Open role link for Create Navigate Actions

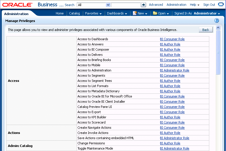pyautogui.click(x=172, y=128)
